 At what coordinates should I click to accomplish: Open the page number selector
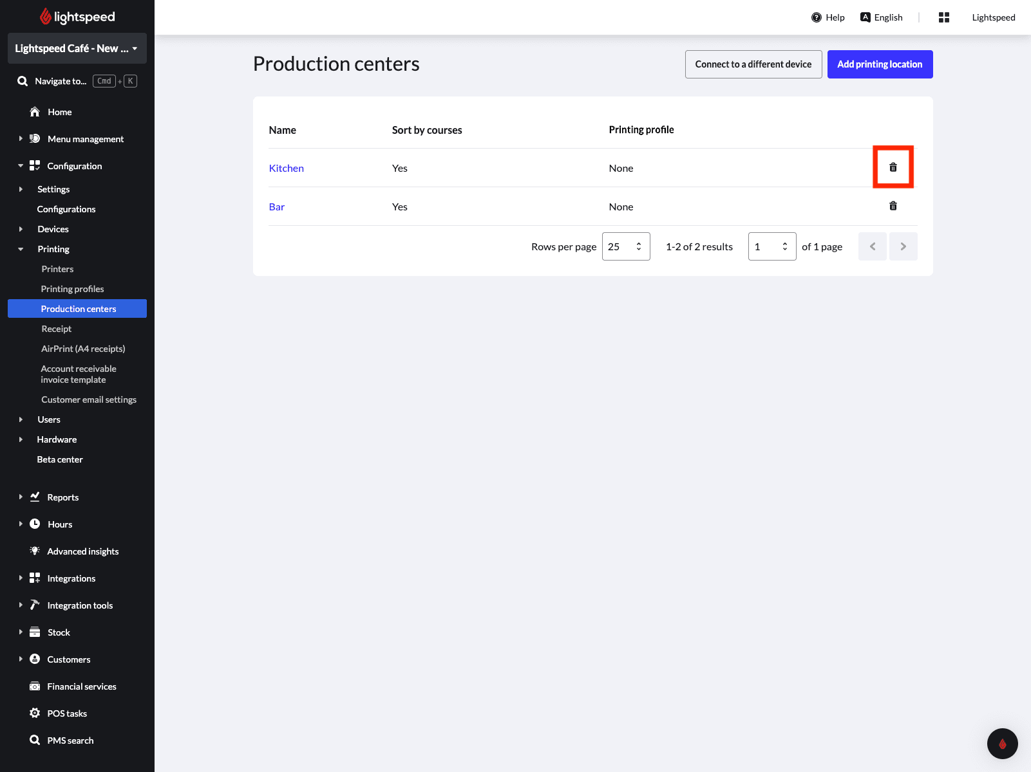(x=772, y=246)
